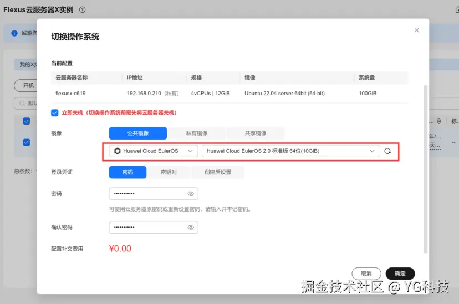The height and width of the screenshot is (304, 459).
Task: Choose 密码 login credential option
Action: coord(127,172)
